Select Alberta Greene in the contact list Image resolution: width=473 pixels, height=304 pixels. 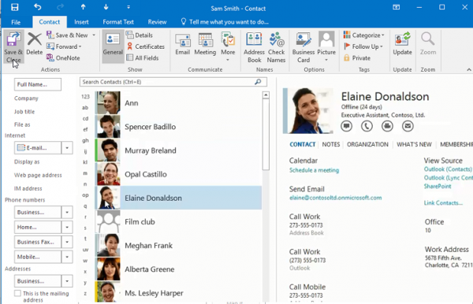click(x=178, y=269)
